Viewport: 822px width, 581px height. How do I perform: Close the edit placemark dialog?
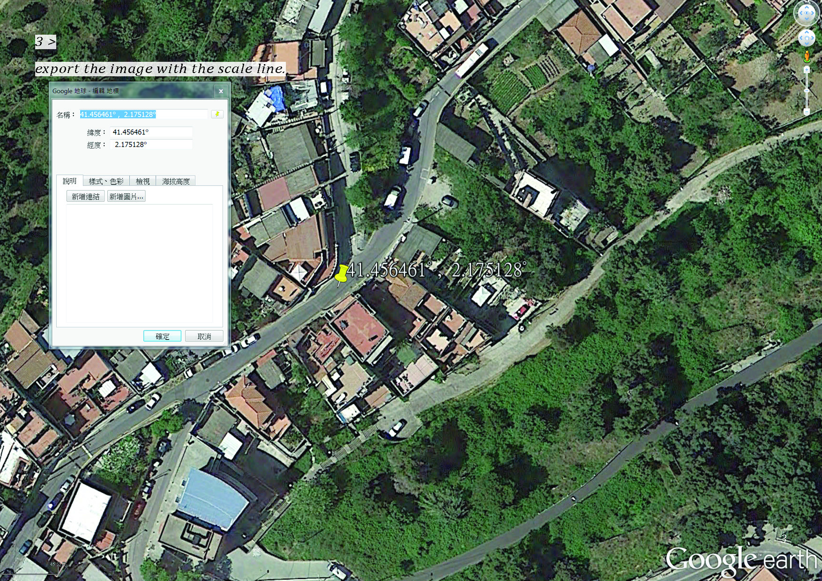[221, 91]
